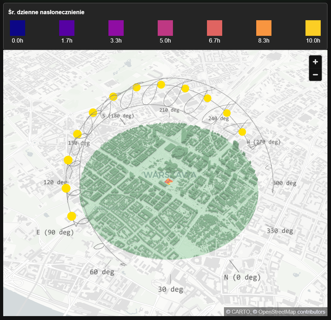The image size is (331, 320).
Task: Select the salmon 6.7h legend swatch
Action: click(x=214, y=28)
